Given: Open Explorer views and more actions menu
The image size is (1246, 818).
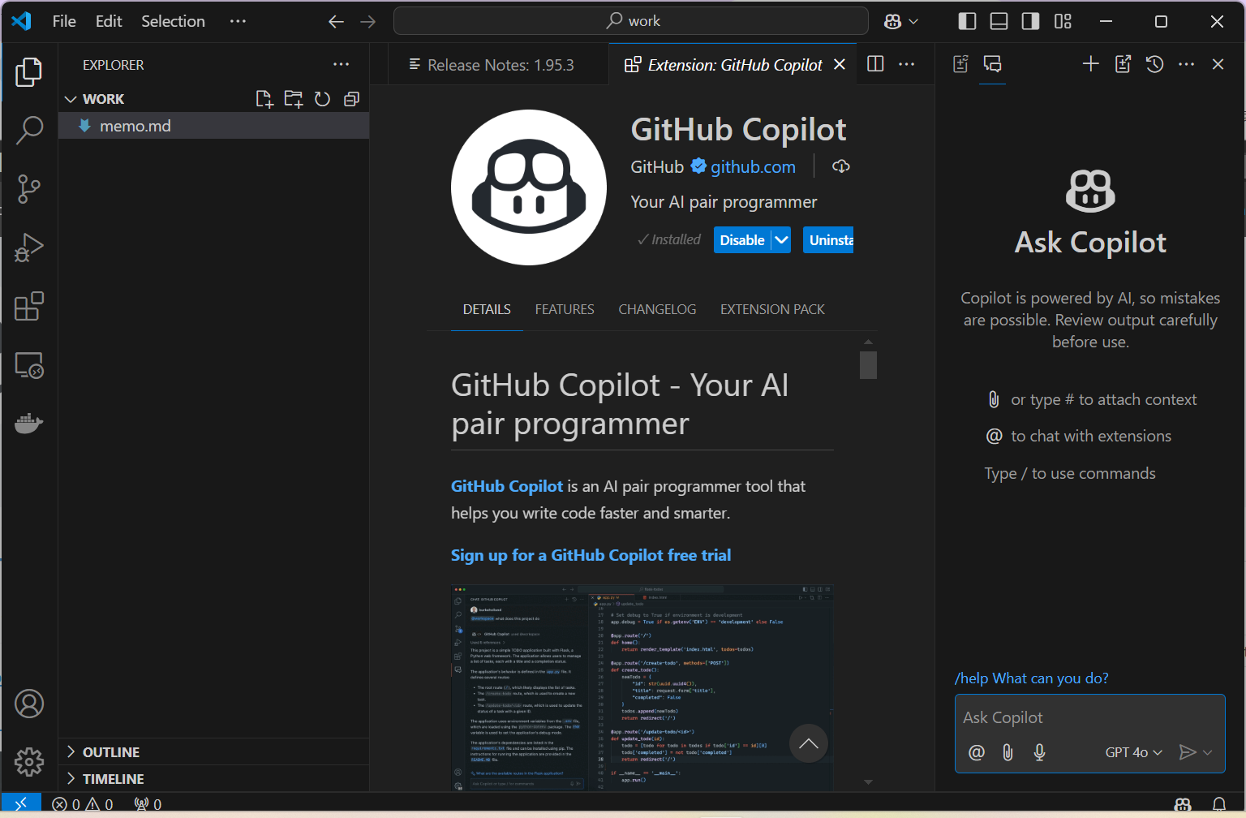Looking at the screenshot, I should click(342, 65).
